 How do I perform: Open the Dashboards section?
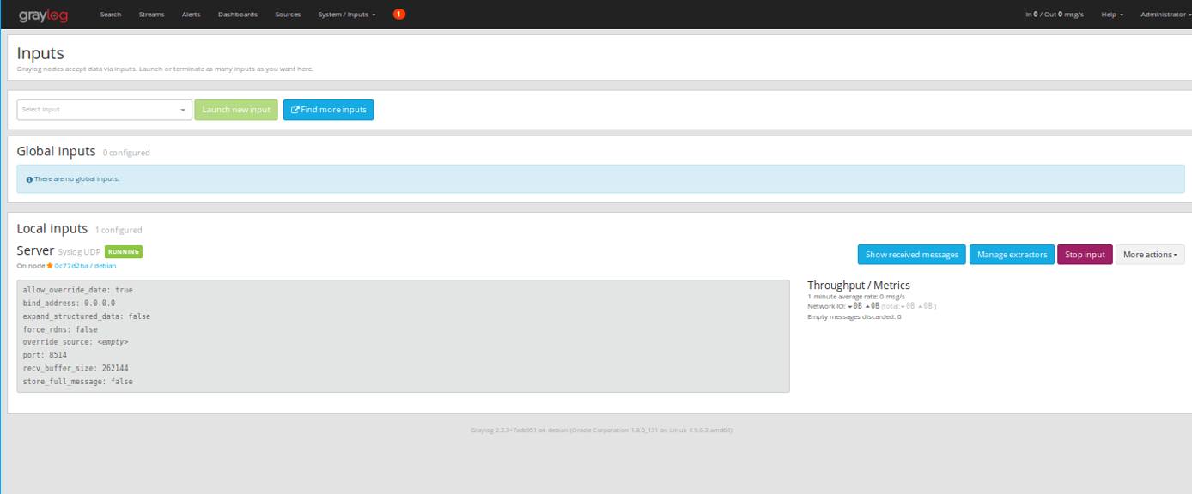[238, 14]
